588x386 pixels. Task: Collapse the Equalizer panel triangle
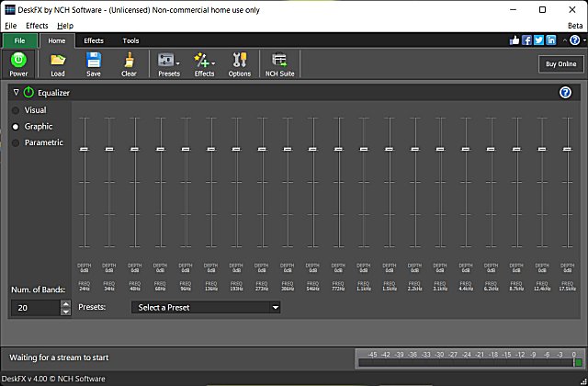(16, 93)
